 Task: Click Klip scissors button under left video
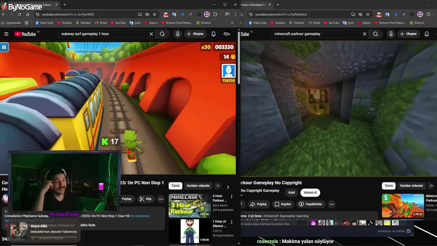tap(146, 199)
